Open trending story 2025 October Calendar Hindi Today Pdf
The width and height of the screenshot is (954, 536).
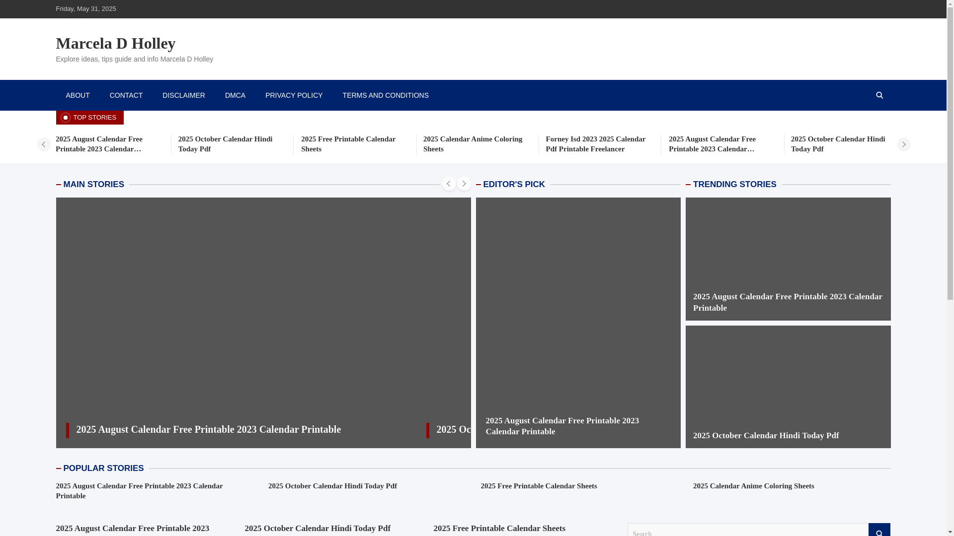pyautogui.click(x=766, y=435)
